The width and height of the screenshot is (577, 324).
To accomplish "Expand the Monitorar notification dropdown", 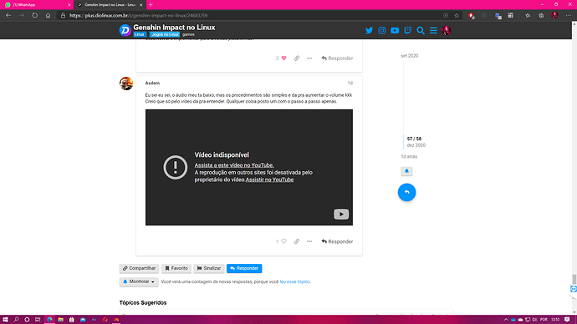I will click(139, 281).
